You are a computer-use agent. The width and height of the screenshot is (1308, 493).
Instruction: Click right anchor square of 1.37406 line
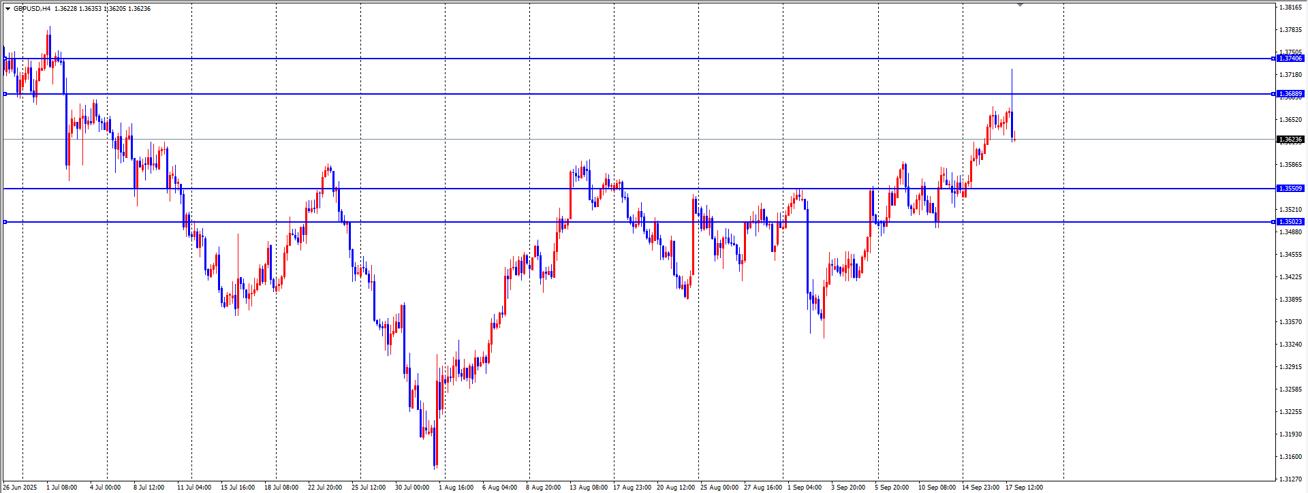tap(1273, 59)
